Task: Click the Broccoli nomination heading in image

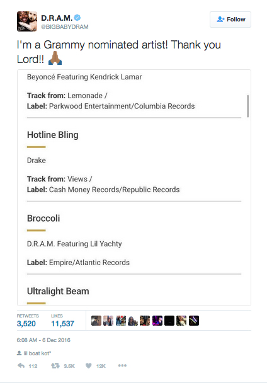Action: (x=43, y=219)
